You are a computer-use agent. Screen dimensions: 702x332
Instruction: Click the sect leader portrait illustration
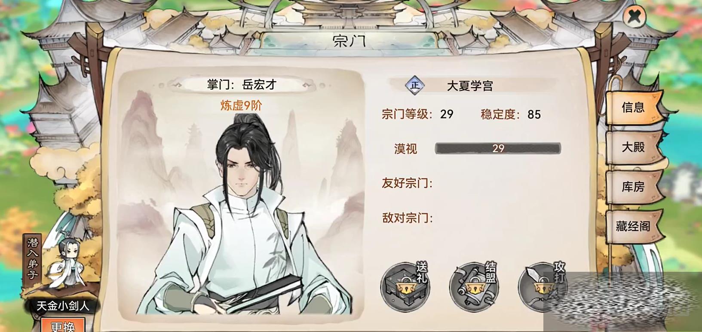pyautogui.click(x=242, y=215)
